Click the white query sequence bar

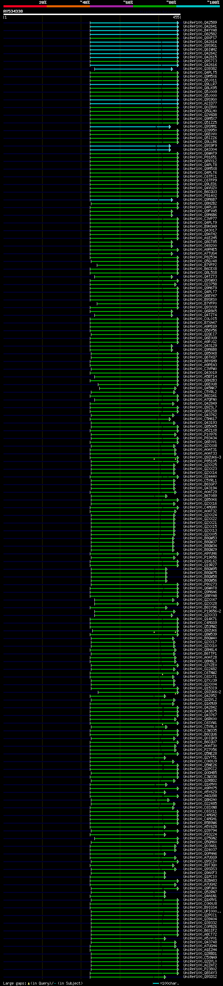[x=92, y=15]
